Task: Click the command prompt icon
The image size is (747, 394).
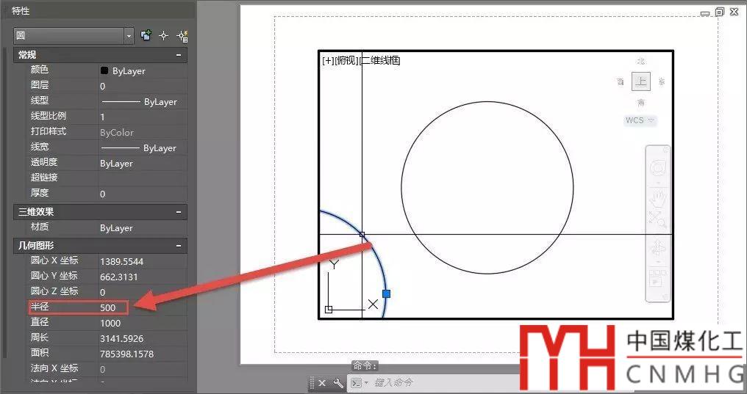Action: point(357,383)
